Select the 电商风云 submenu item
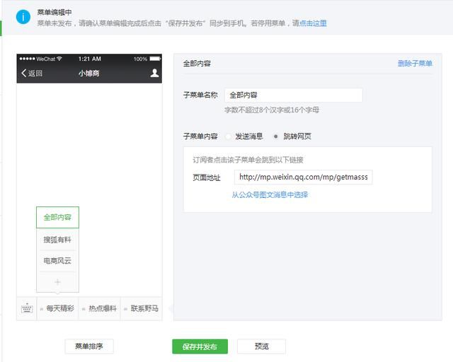453x362 pixels. [x=57, y=261]
